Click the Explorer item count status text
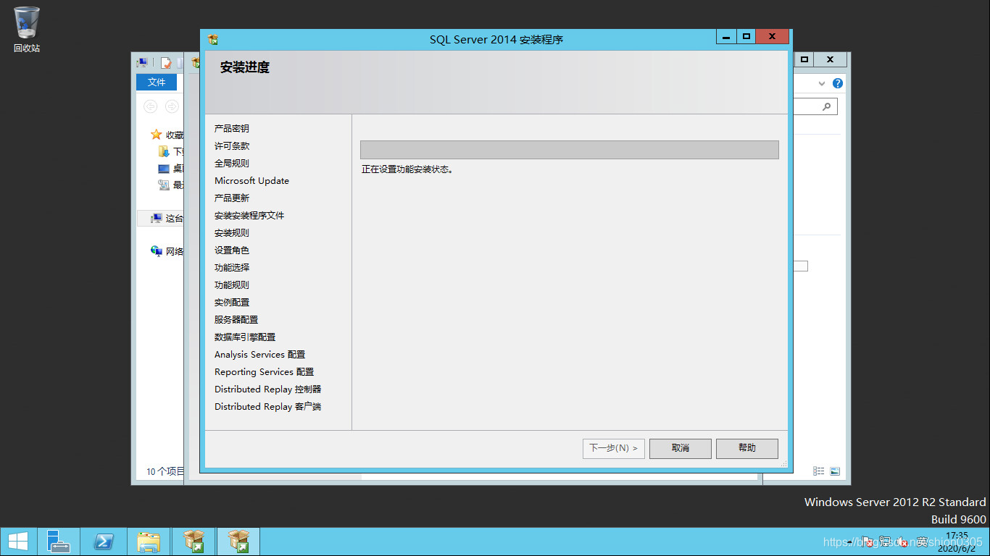The width and height of the screenshot is (990, 556). tap(165, 471)
